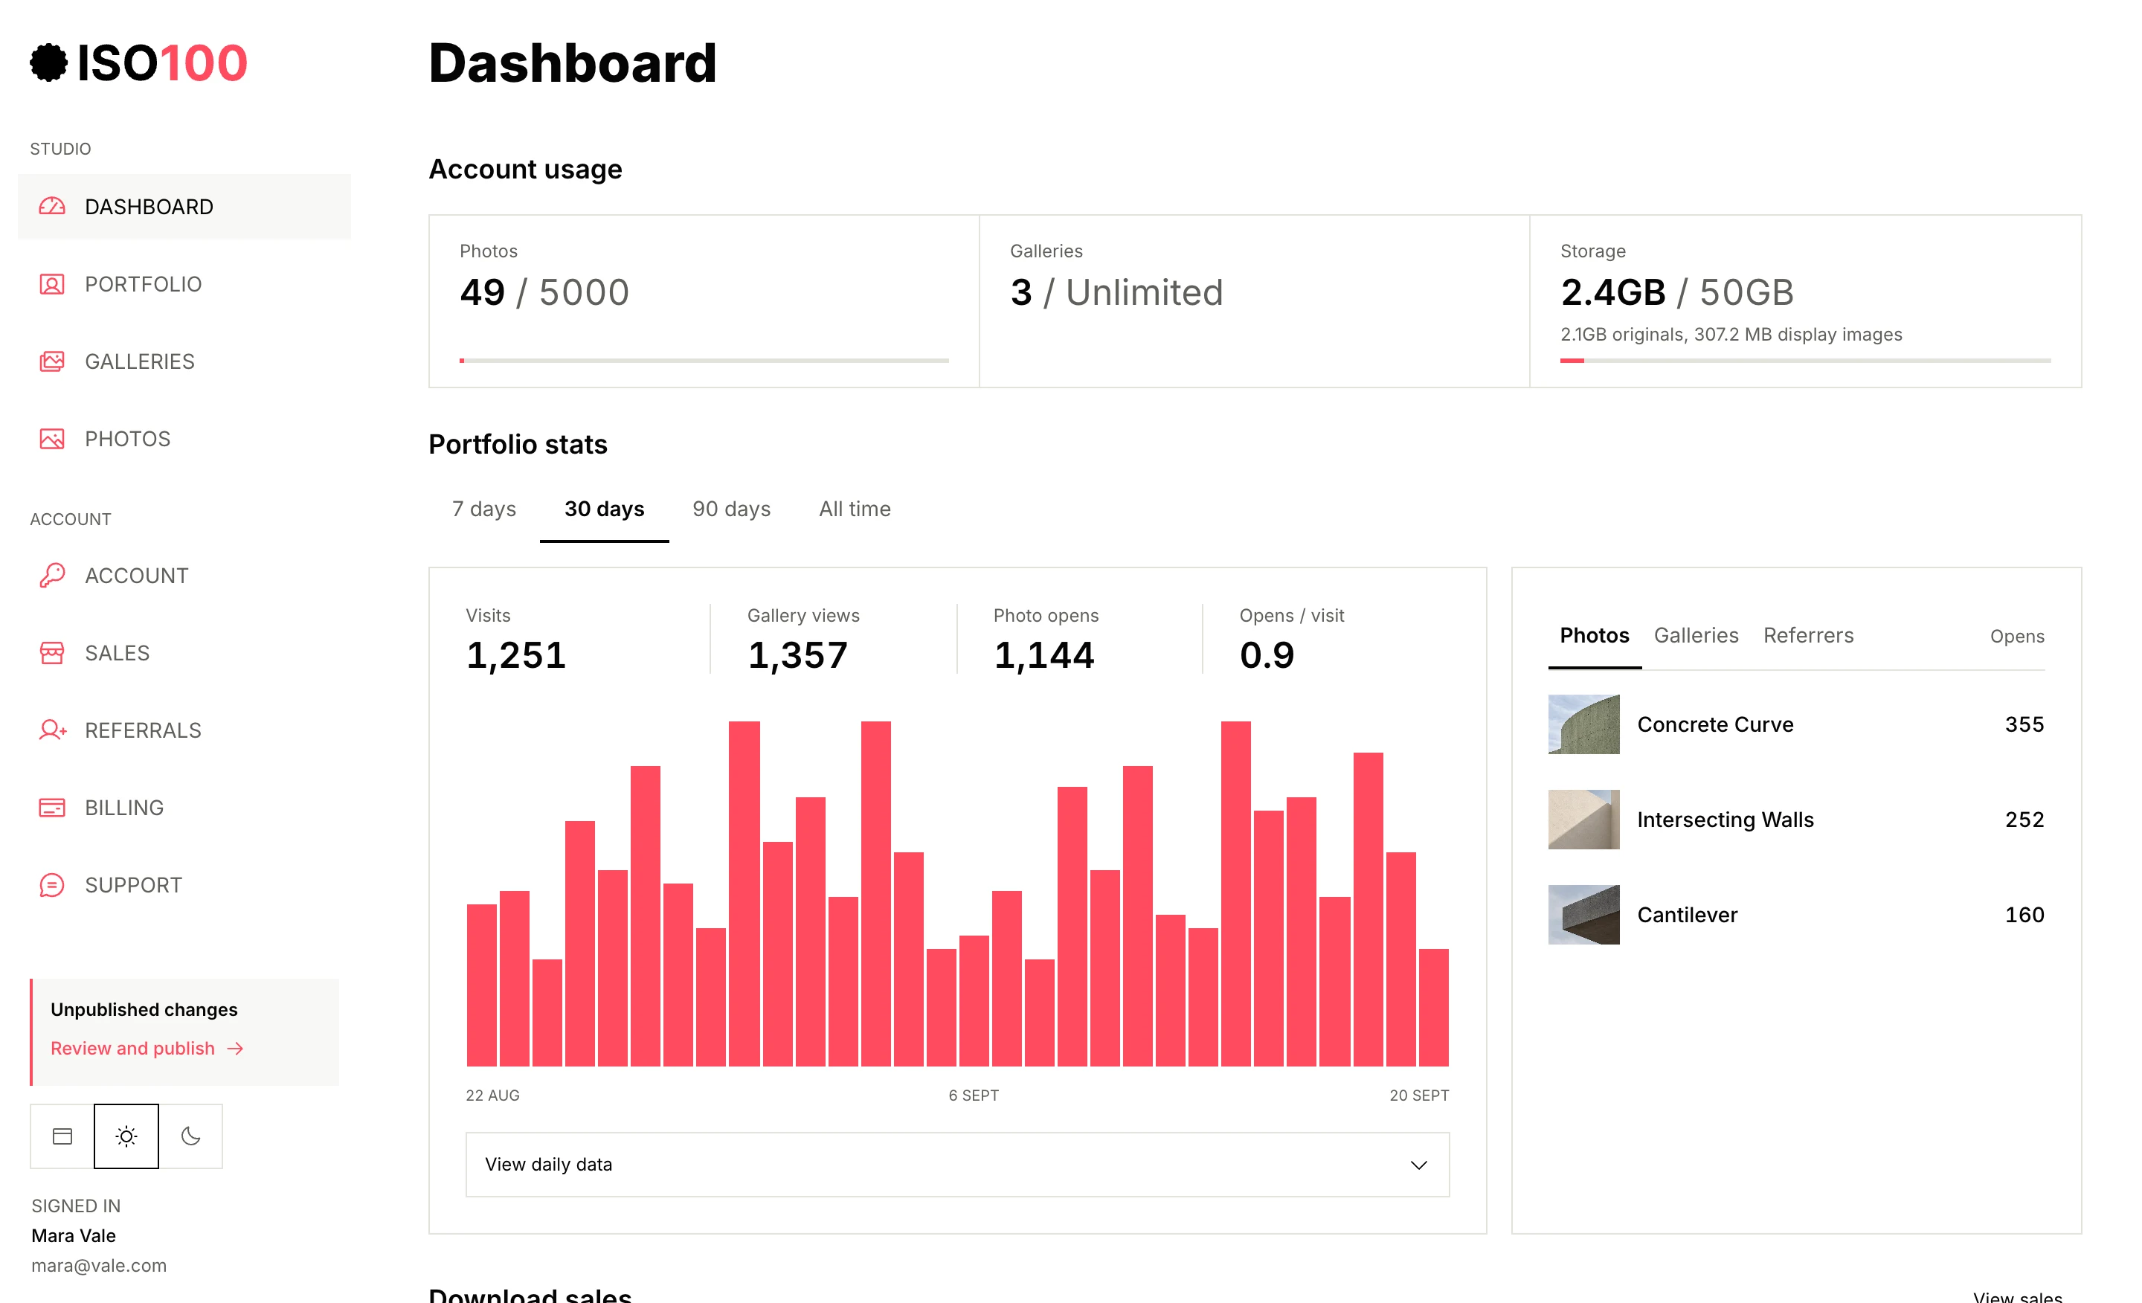Image resolution: width=2142 pixels, height=1303 pixels.
Task: Open the Concrete Curve thumbnail
Action: [x=1584, y=724]
